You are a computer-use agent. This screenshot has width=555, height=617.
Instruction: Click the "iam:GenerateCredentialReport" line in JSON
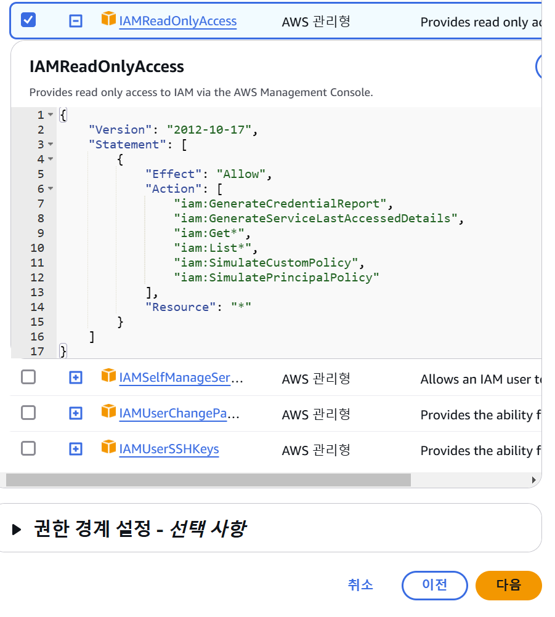(x=283, y=203)
